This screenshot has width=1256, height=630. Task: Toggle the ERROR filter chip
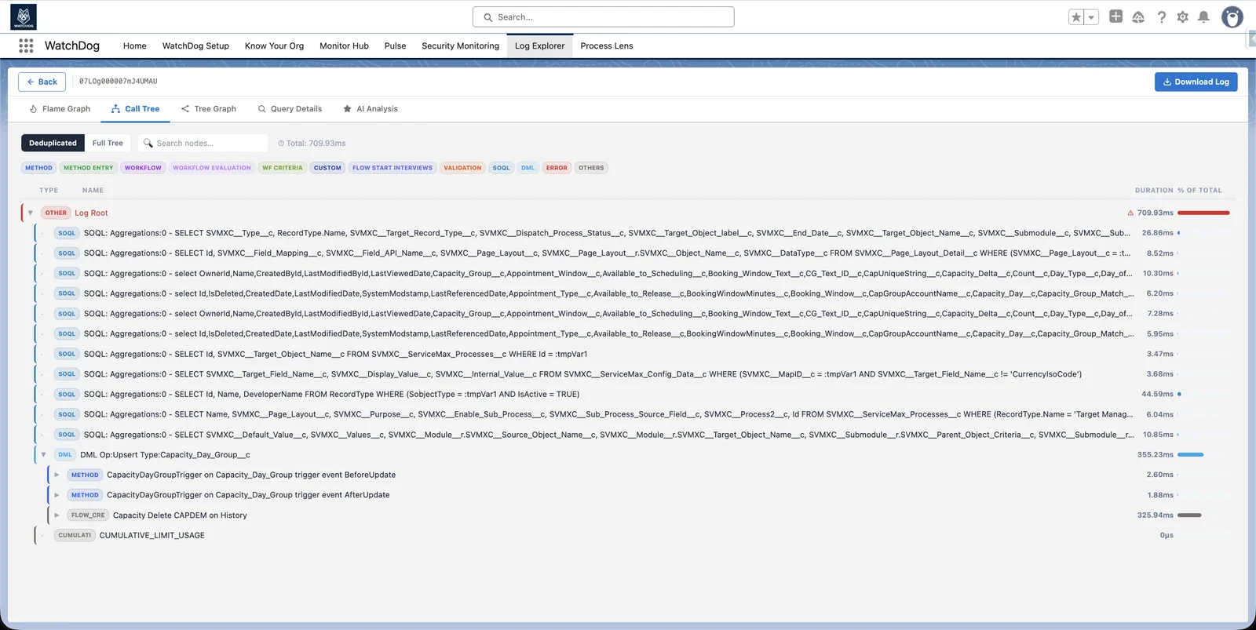[x=557, y=168]
